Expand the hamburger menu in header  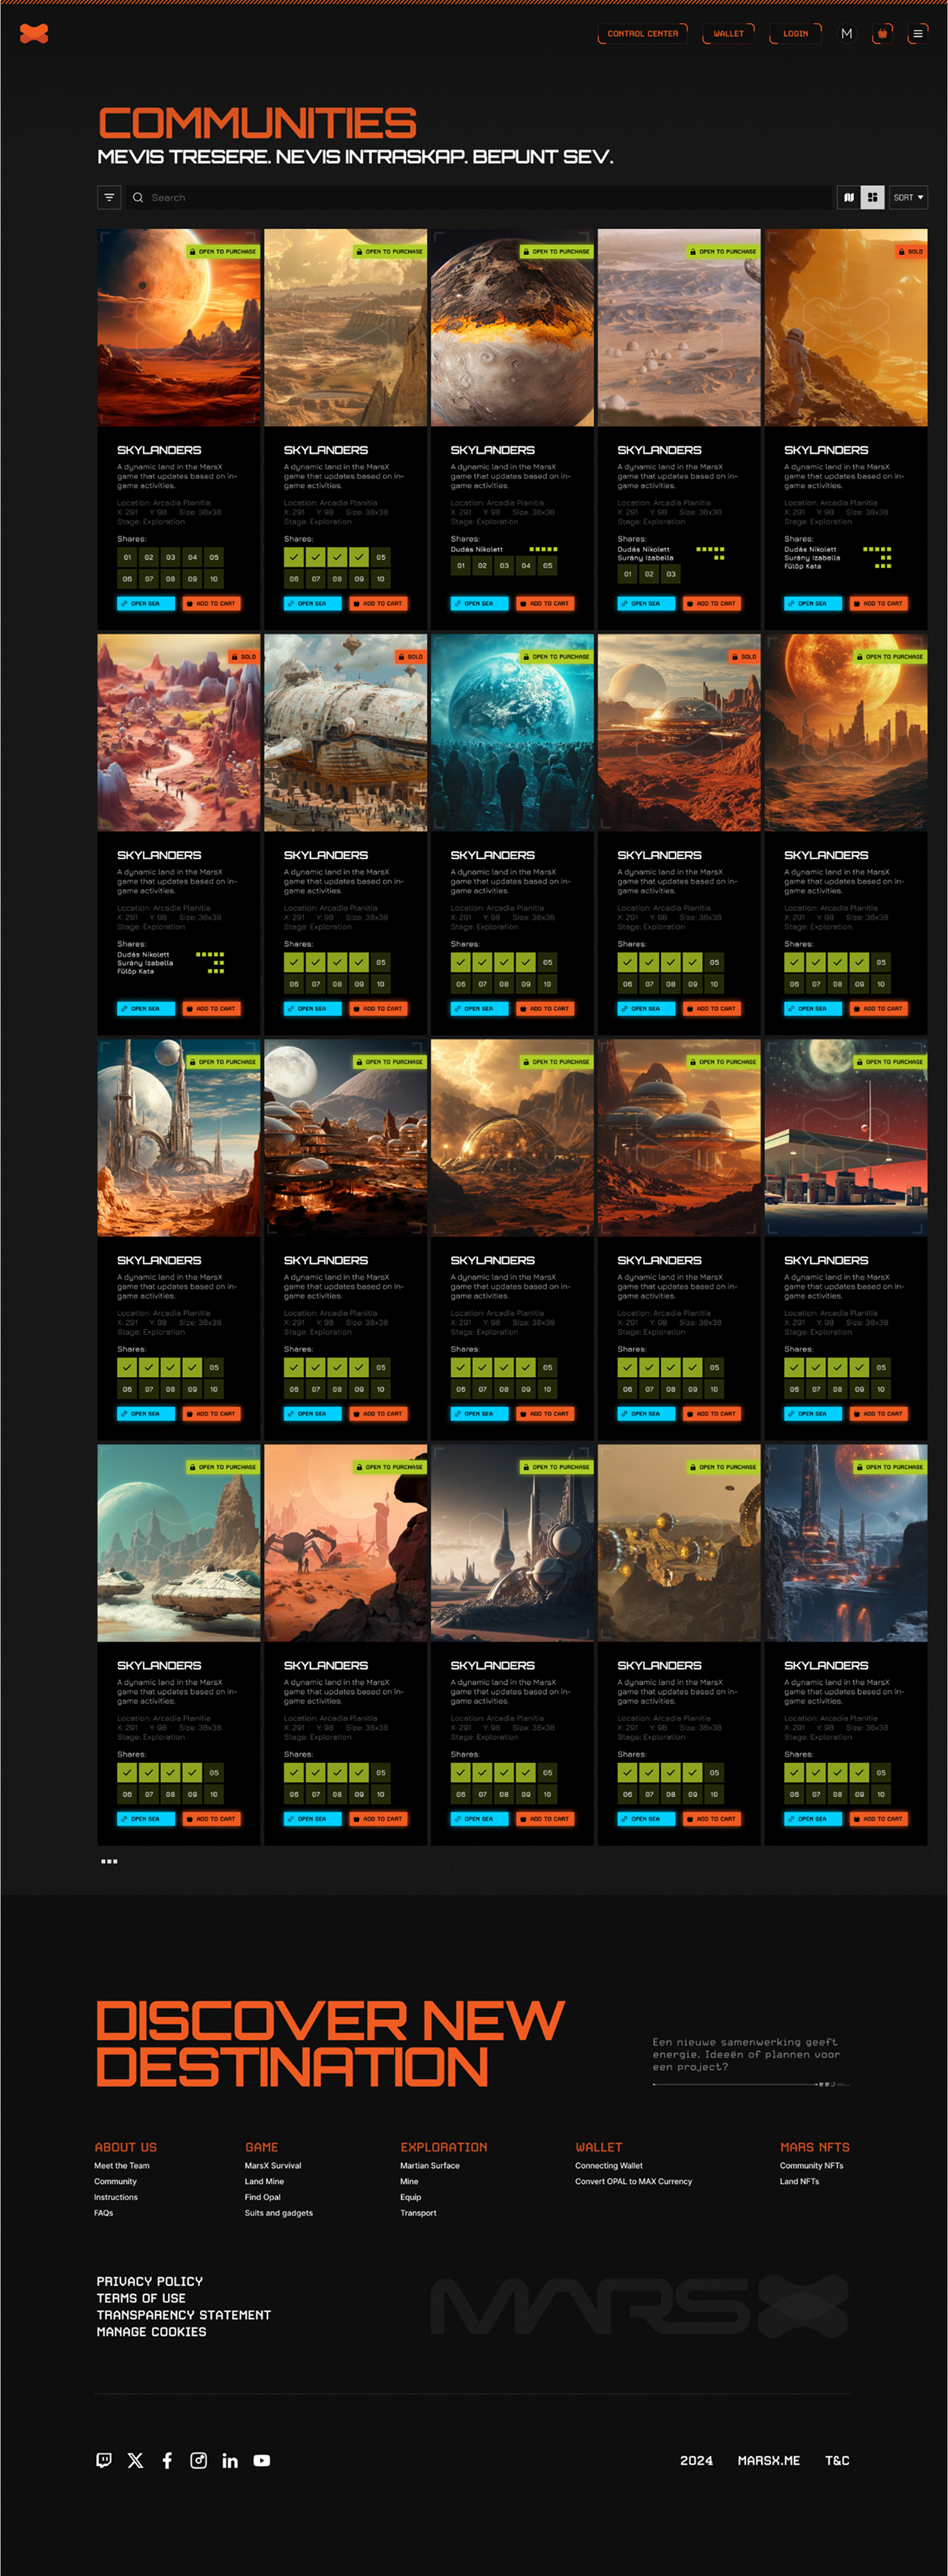point(917,34)
